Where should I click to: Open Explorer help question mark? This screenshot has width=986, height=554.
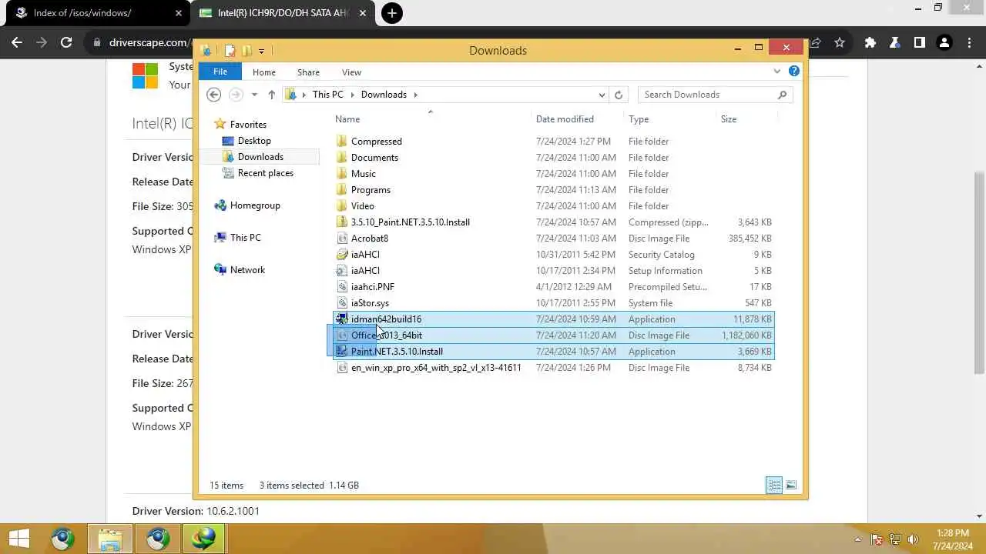[794, 71]
